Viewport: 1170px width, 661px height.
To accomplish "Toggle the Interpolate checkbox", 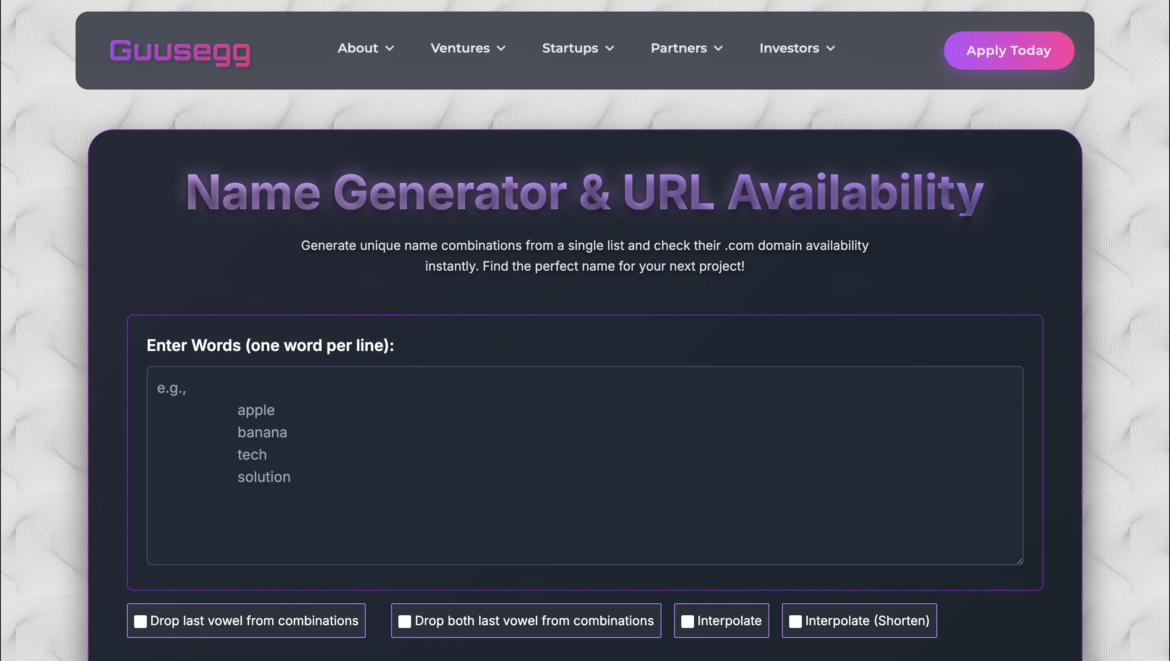I will pyautogui.click(x=687, y=621).
